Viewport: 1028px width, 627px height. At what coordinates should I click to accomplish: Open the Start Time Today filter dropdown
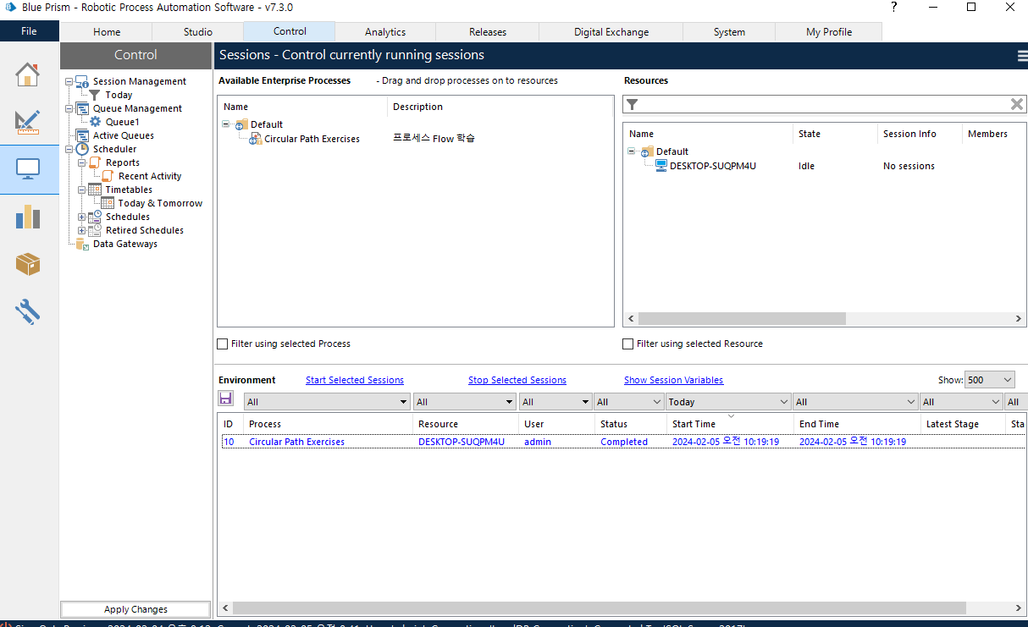(727, 402)
